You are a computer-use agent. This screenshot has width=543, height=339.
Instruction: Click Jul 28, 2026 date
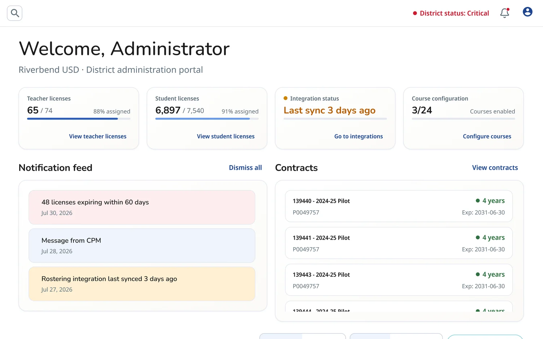coord(57,251)
